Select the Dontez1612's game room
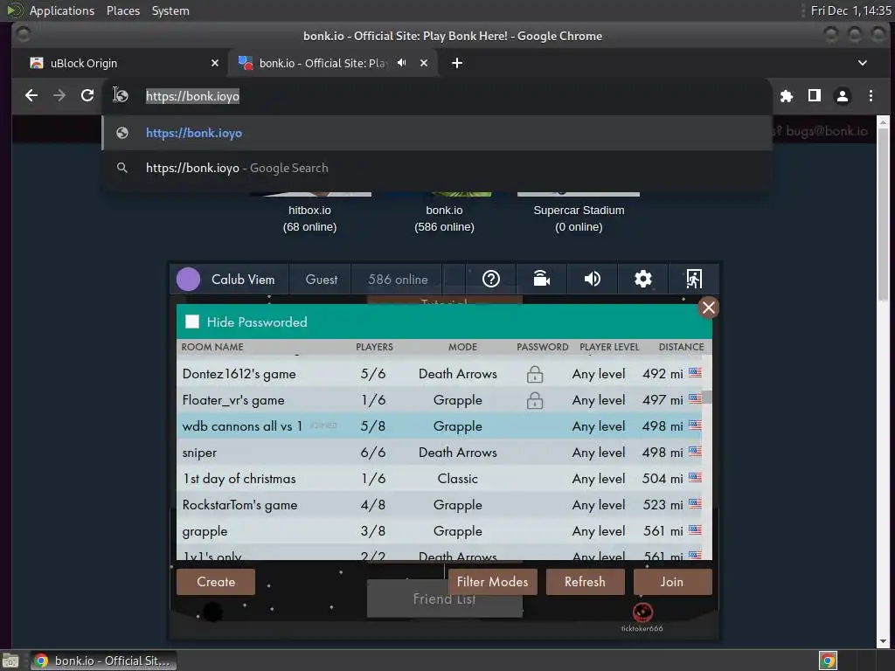Image resolution: width=895 pixels, height=671 pixels. click(x=439, y=374)
